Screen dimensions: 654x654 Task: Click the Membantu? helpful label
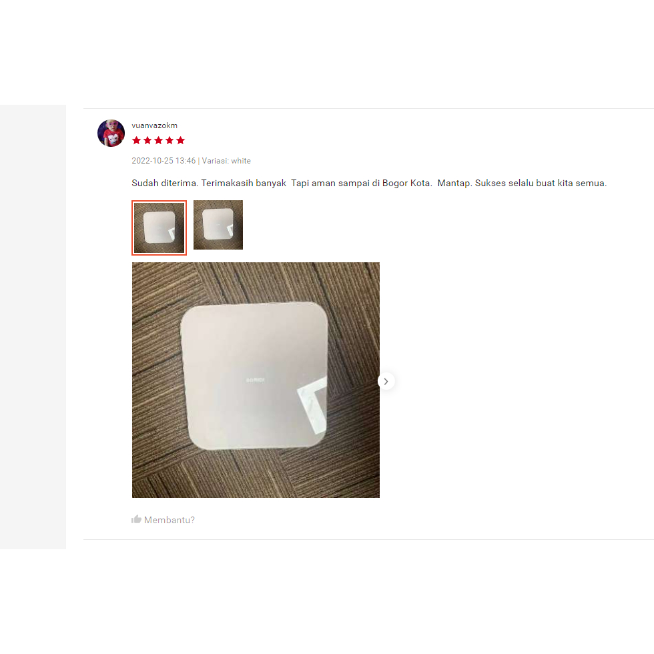click(x=170, y=520)
